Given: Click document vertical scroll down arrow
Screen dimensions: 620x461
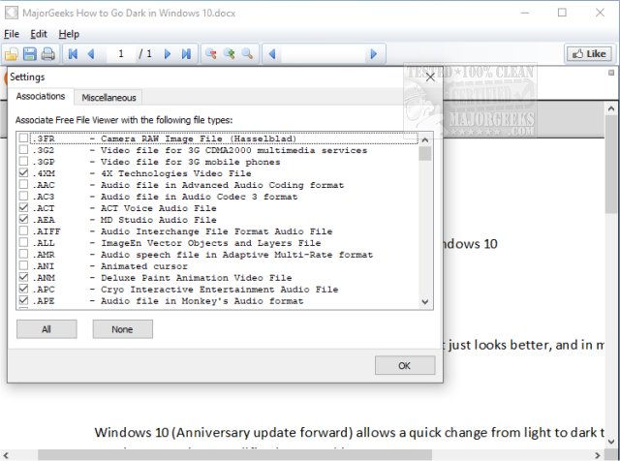Looking at the screenshot, I should [x=611, y=442].
